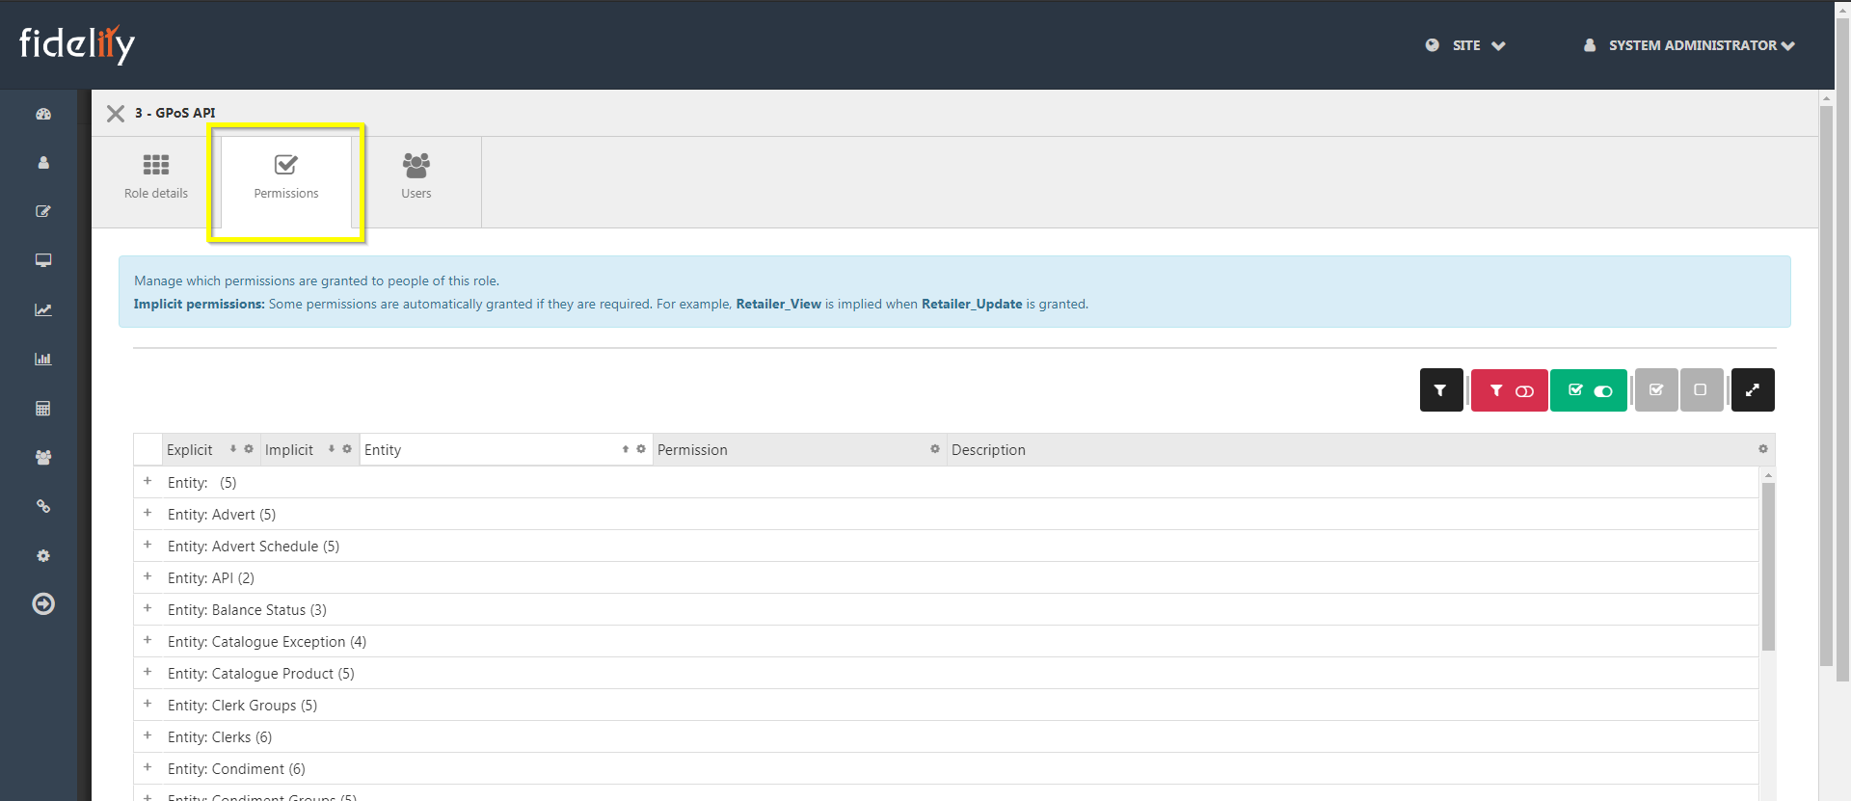Click the Retailer_Update text in info banner

[x=972, y=304]
